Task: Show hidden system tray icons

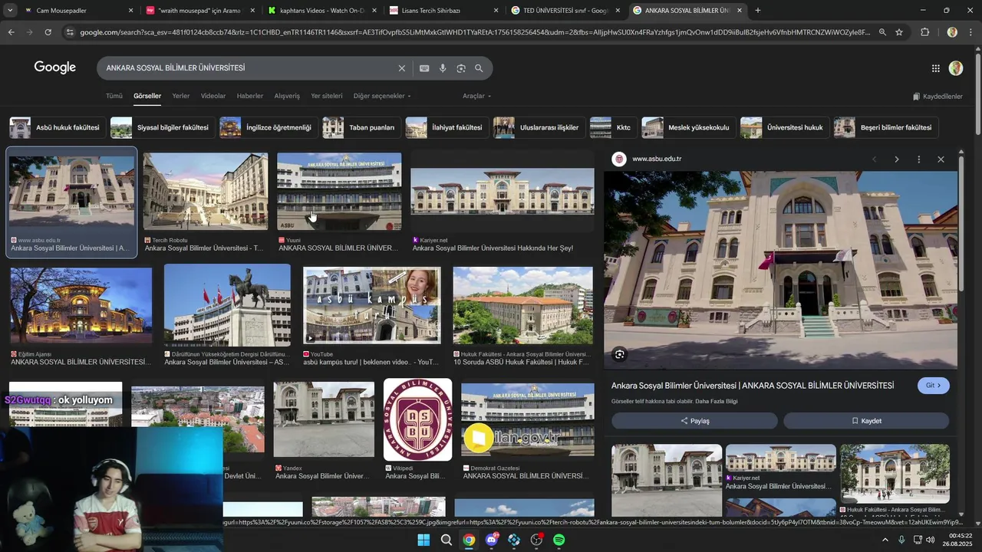Action: [885, 540]
